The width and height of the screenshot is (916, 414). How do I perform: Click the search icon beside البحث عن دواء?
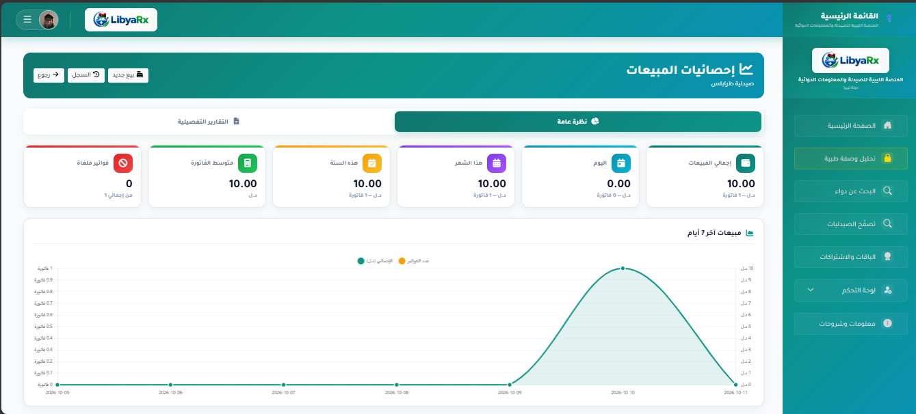tap(888, 191)
